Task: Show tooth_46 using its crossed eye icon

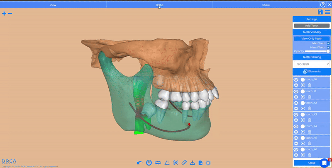Action: pyautogui.click(x=296, y=149)
